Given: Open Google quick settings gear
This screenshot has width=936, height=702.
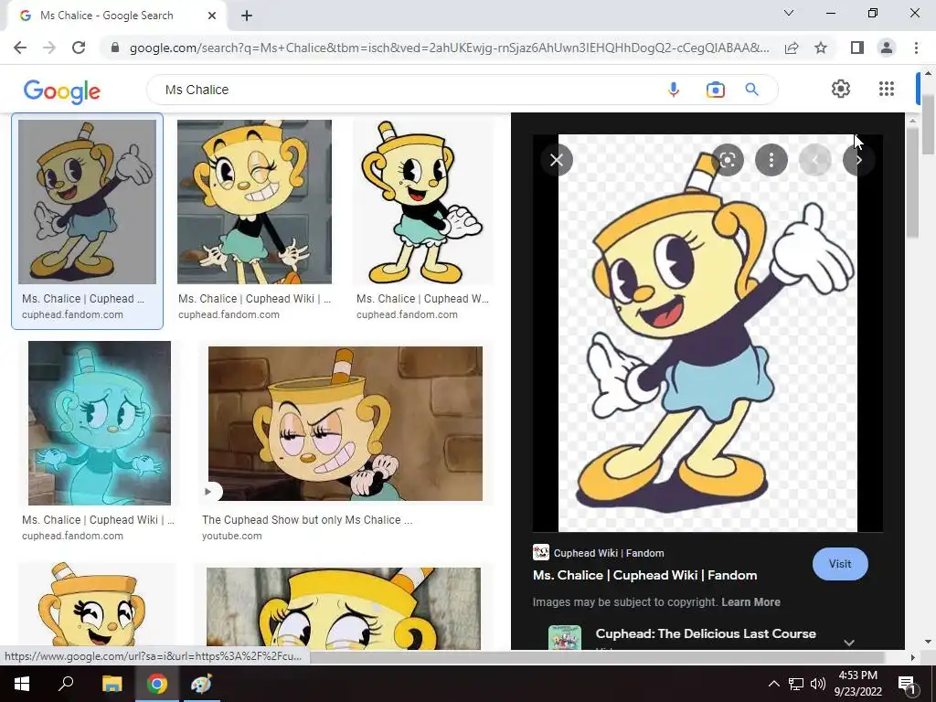Looking at the screenshot, I should [x=841, y=89].
